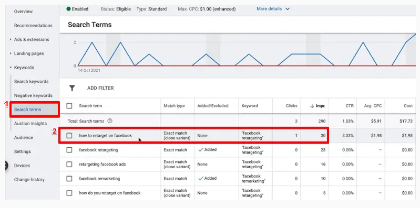The height and width of the screenshot is (208, 420).
Task: Click the help icon beside Total: Search terms
Action: [x=109, y=121]
